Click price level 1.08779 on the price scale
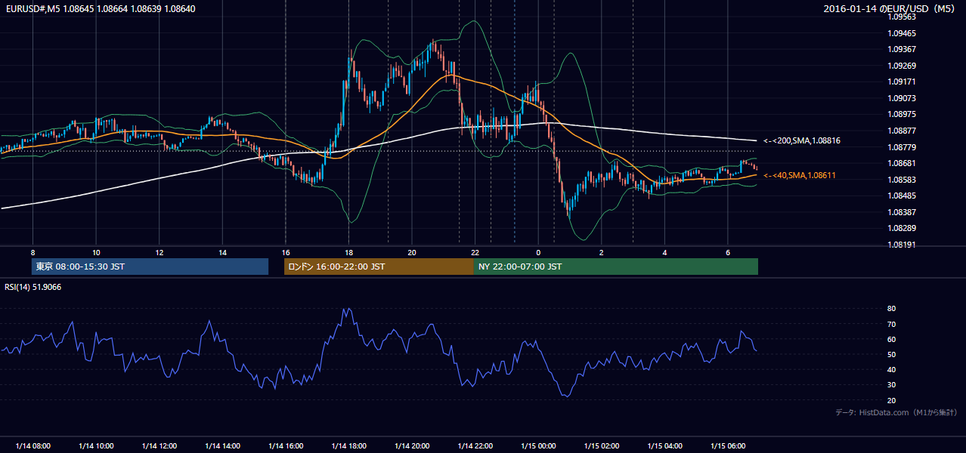Image resolution: width=966 pixels, height=453 pixels. [901, 147]
